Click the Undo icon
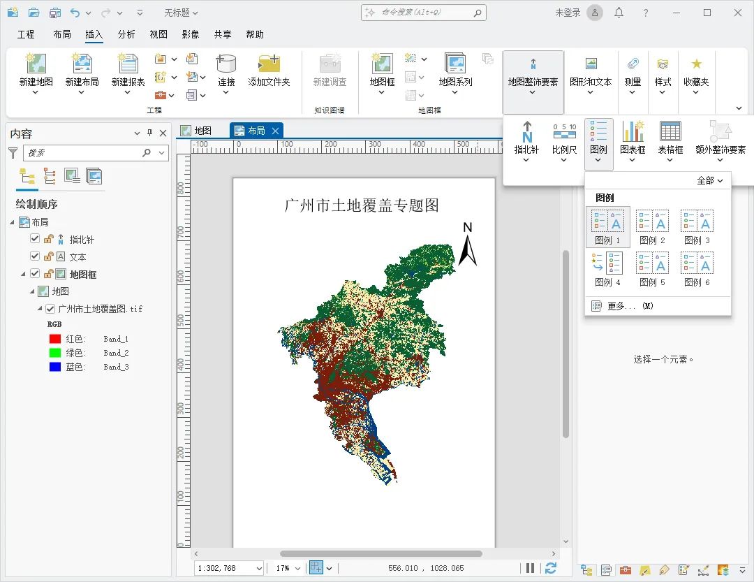754x582 pixels. (75, 13)
